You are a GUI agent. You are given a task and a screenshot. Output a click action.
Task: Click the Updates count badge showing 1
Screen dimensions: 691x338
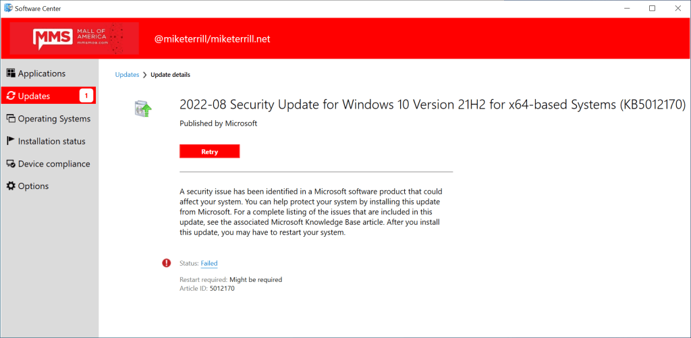coord(86,96)
